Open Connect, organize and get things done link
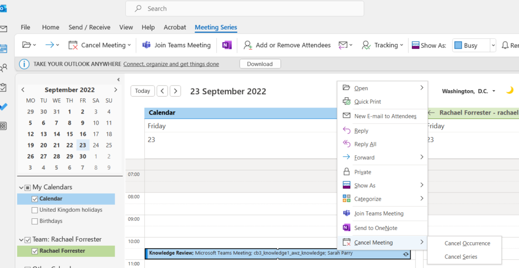This screenshot has width=519, height=268. click(x=171, y=64)
